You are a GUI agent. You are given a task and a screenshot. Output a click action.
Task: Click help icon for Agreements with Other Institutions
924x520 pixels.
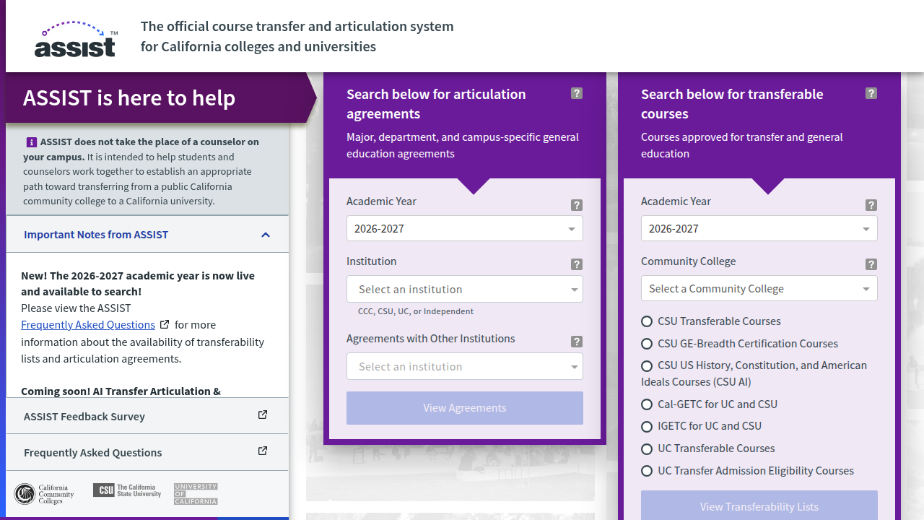point(577,342)
